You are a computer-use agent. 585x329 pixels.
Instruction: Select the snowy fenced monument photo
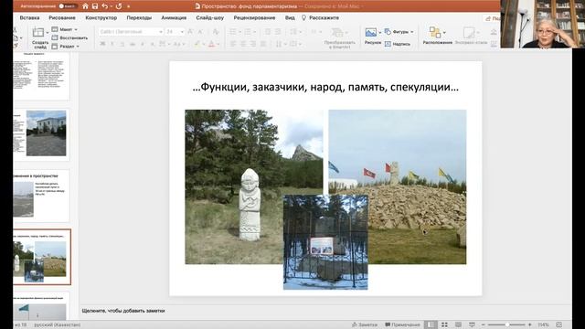point(325,241)
